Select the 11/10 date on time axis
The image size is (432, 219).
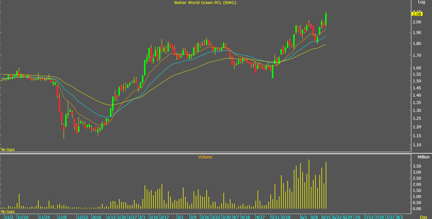pos(23,217)
